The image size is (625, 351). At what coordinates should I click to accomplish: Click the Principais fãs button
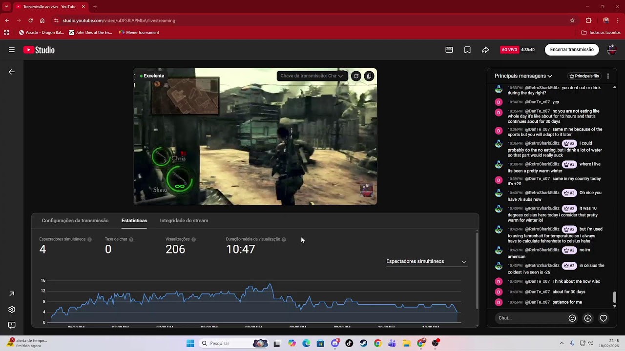(x=584, y=76)
